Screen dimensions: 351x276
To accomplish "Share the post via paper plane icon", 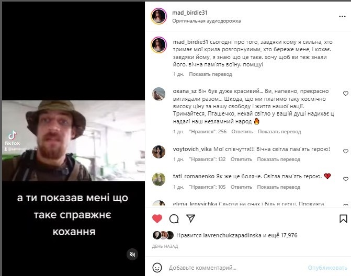I will click(191, 218).
